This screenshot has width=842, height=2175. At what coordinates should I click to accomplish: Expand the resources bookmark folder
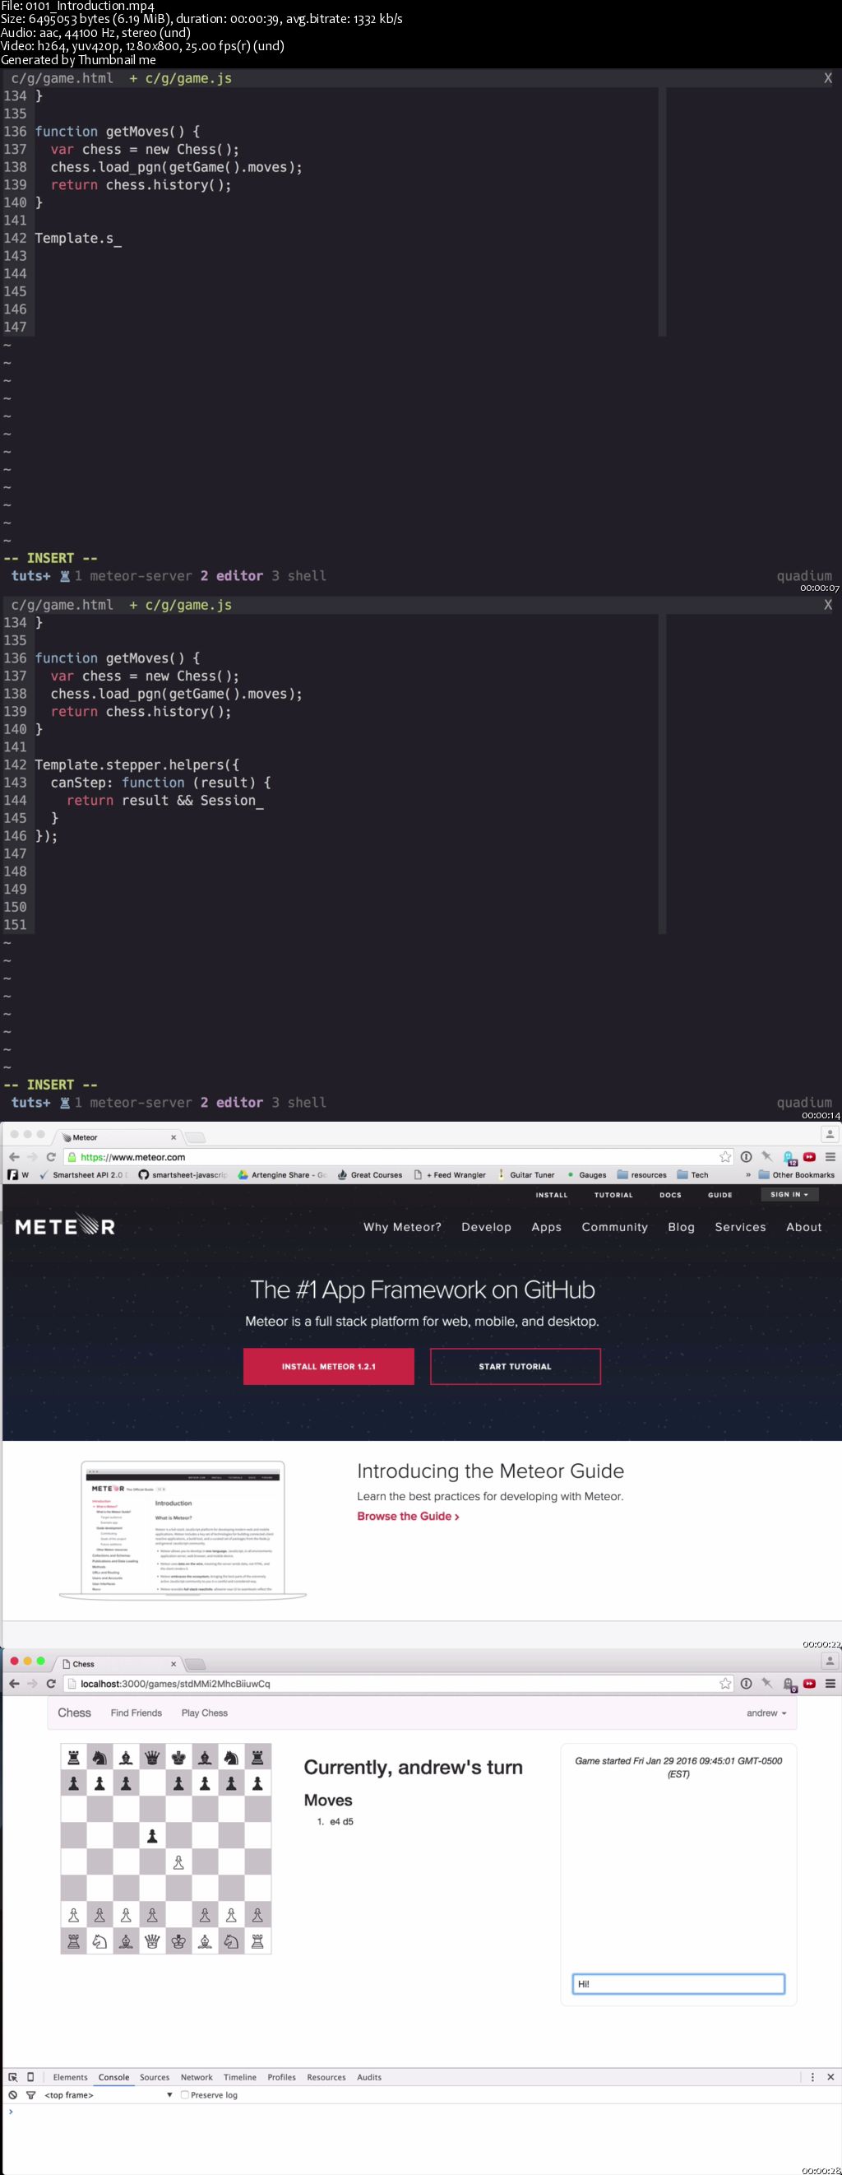pyautogui.click(x=641, y=1174)
